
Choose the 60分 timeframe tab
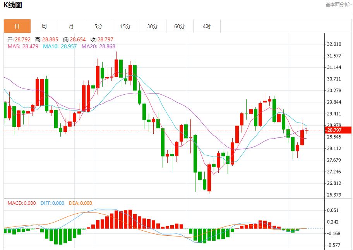tap(180, 26)
